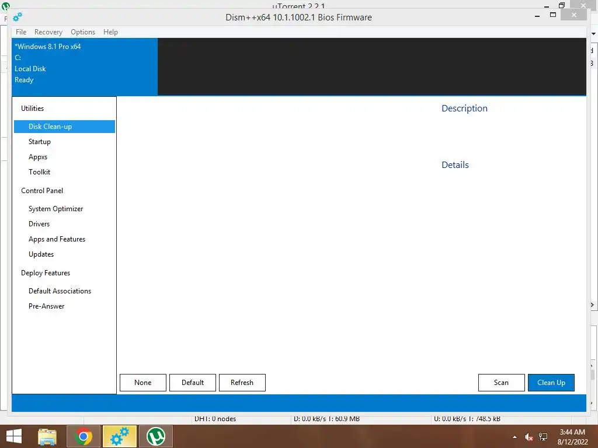
Task: Open the Drivers section
Action: [x=39, y=224]
